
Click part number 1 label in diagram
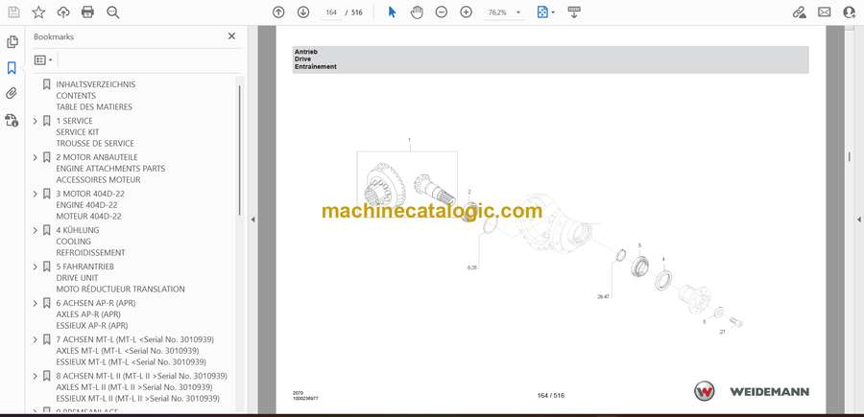409,140
